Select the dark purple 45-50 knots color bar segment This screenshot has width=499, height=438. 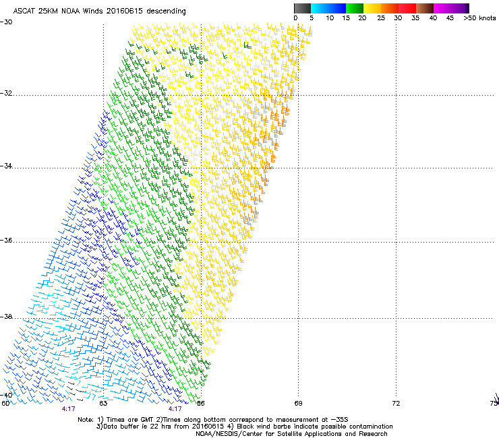460,8
